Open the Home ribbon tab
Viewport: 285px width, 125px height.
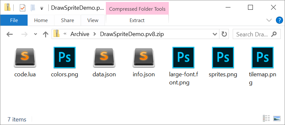click(41, 20)
